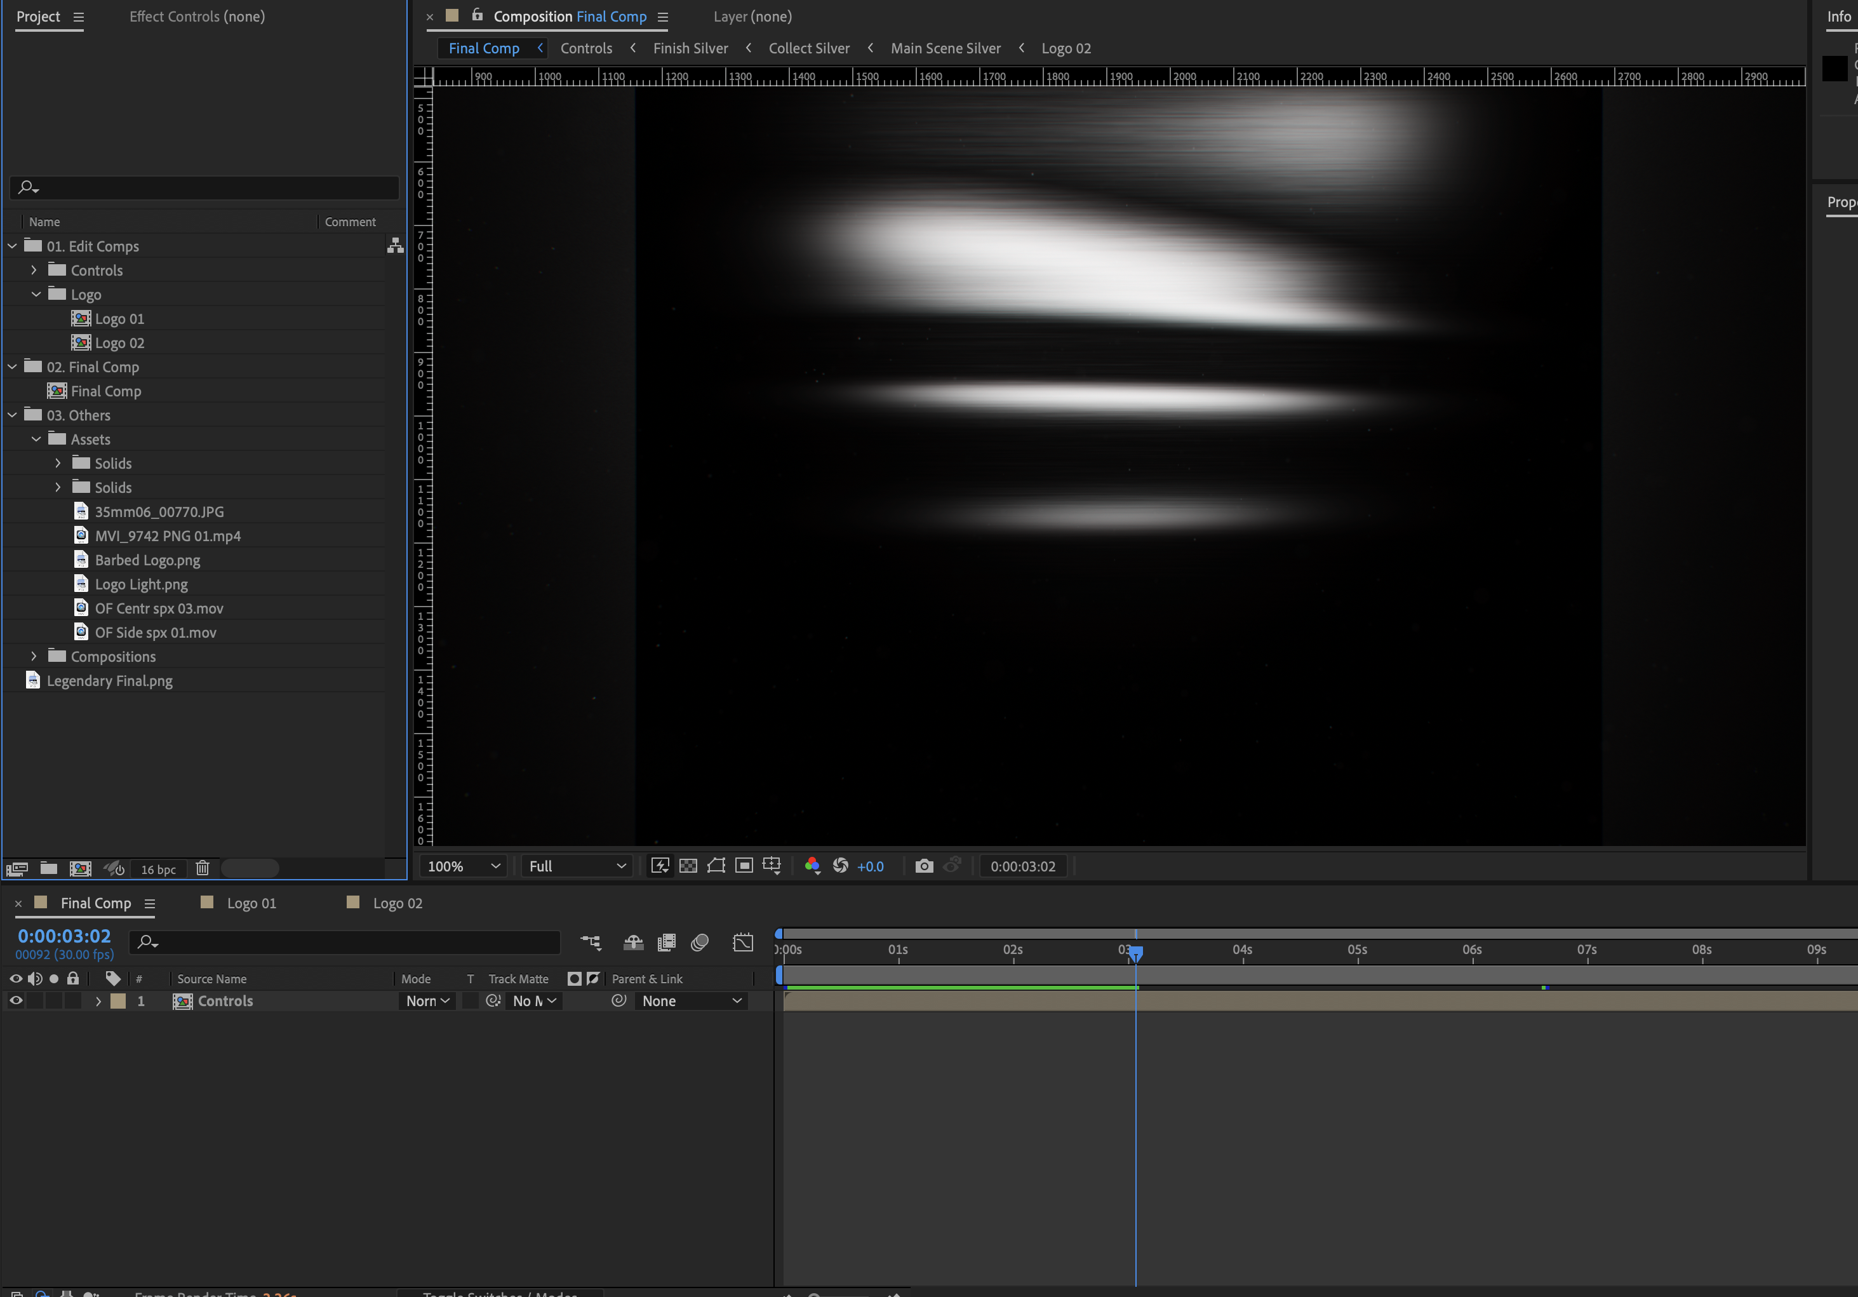Screen dimensions: 1858x1297
Task: Mute audio for the Controls layer
Action: 35,1000
